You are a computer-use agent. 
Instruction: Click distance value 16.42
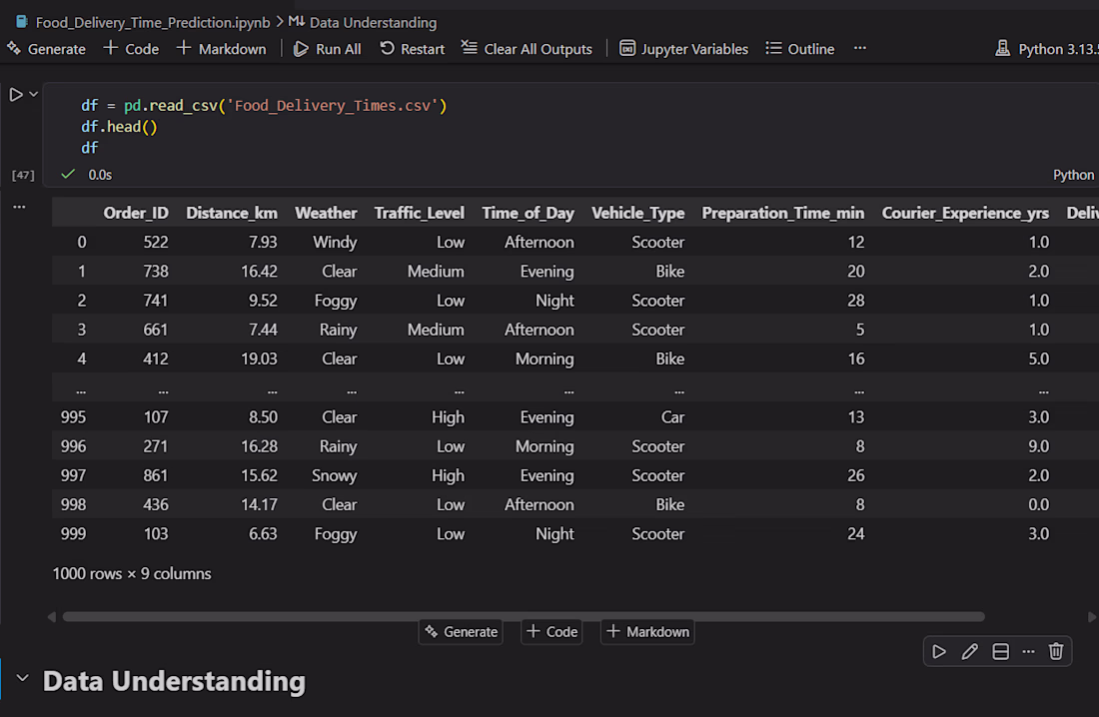click(x=259, y=272)
